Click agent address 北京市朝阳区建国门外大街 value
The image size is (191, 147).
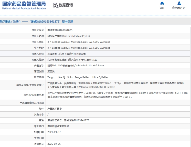[x=72, y=60]
